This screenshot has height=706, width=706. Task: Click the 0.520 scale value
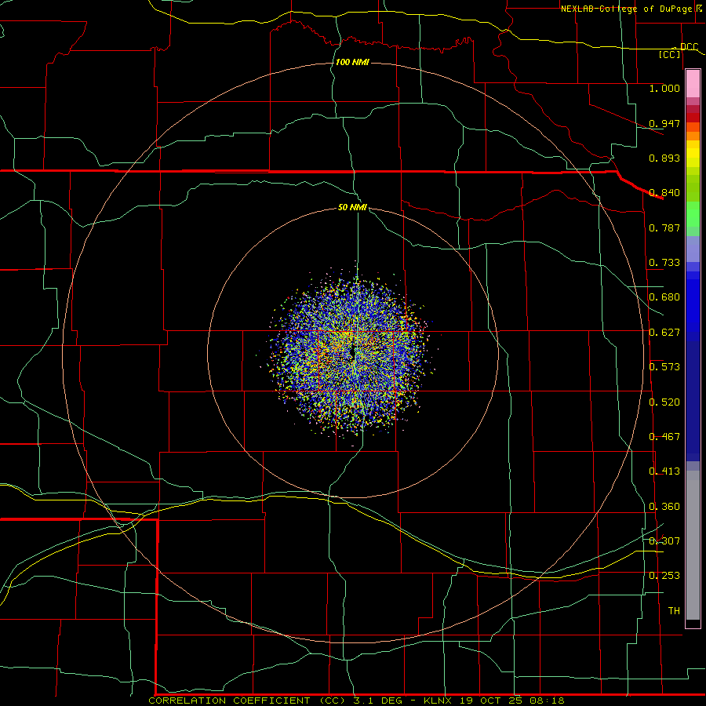[664, 402]
